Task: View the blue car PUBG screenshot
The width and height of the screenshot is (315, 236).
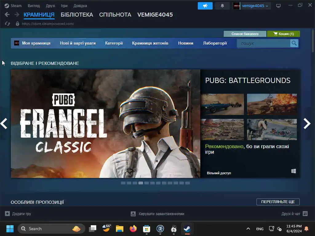Action: (222, 104)
